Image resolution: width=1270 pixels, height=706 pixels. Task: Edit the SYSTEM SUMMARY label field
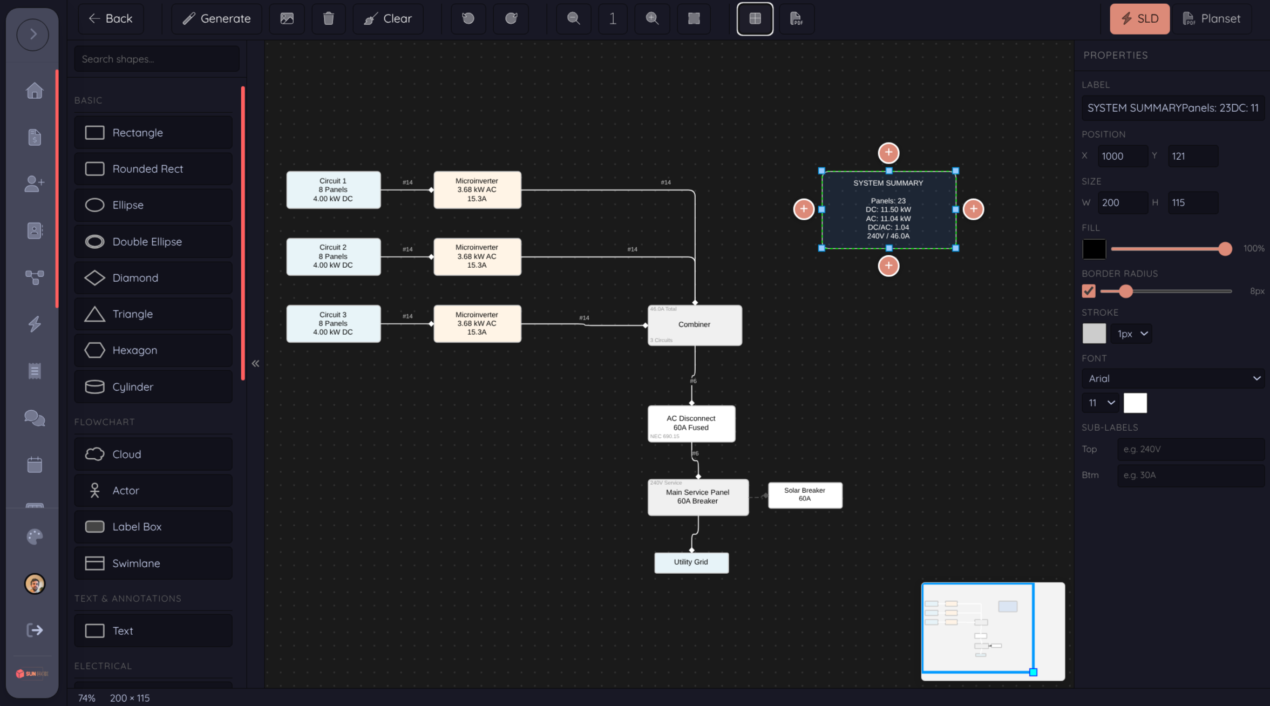point(1172,107)
